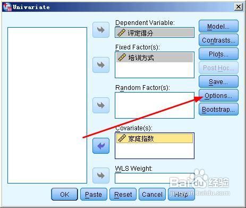Viewport: 246px width, 208px height.
Task: Open the Model... dialog
Action: pos(218,26)
